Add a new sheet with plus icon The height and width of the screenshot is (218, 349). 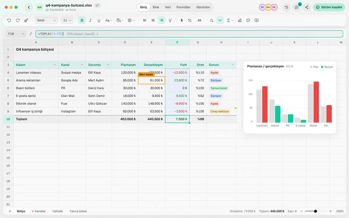10,211
